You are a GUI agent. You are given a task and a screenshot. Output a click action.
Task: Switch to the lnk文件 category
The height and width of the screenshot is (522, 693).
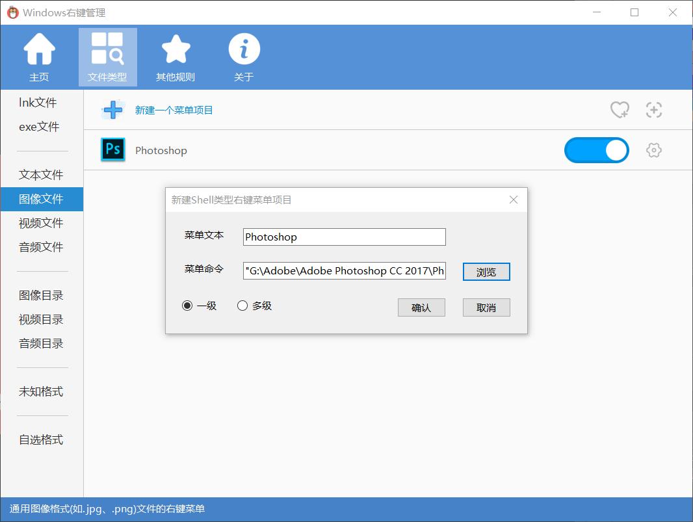40,102
